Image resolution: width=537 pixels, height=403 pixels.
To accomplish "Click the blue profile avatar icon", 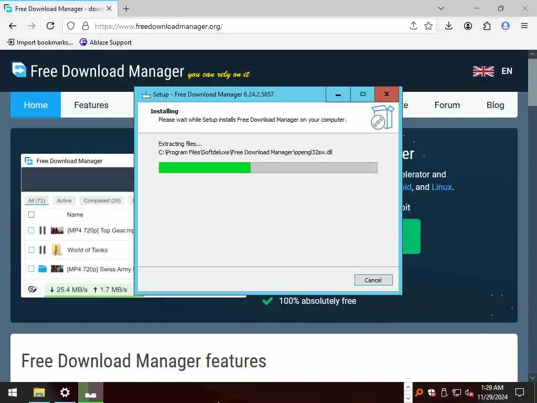I will pyautogui.click(x=506, y=26).
